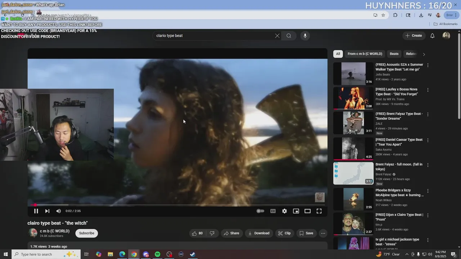461x259 pixels.
Task: Select the Related filter chip
Action: [x=411, y=54]
